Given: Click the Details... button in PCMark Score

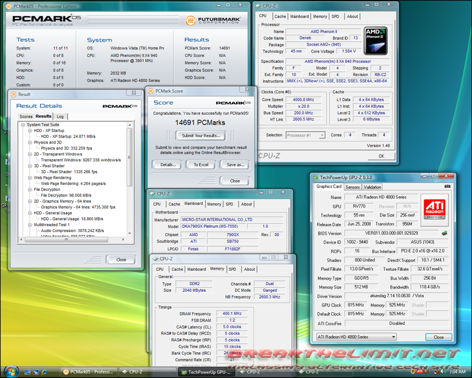Looking at the screenshot, I should (x=168, y=165).
